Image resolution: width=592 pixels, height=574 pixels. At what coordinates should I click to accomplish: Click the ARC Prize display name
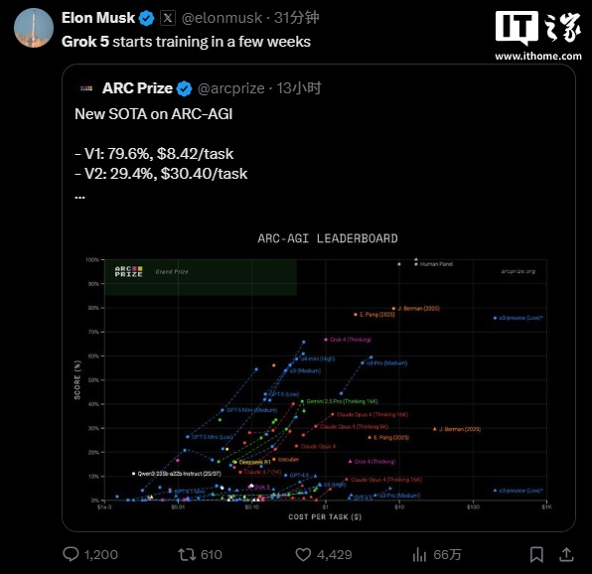point(137,88)
